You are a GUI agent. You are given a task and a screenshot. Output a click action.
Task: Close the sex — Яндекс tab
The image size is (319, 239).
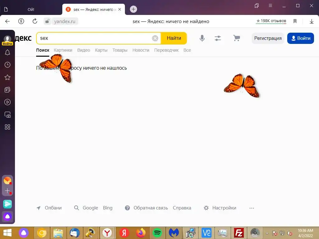click(120, 9)
